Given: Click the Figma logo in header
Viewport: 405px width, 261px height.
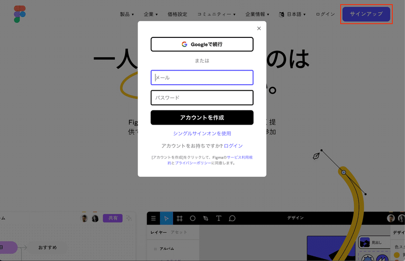Looking at the screenshot, I should point(20,14).
